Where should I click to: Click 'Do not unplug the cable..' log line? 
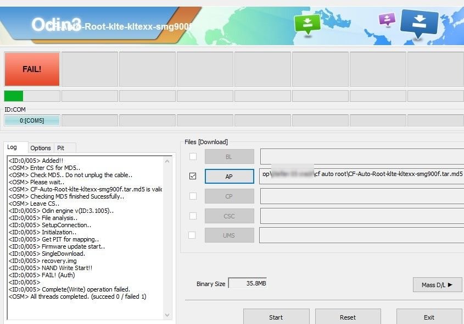point(70,175)
